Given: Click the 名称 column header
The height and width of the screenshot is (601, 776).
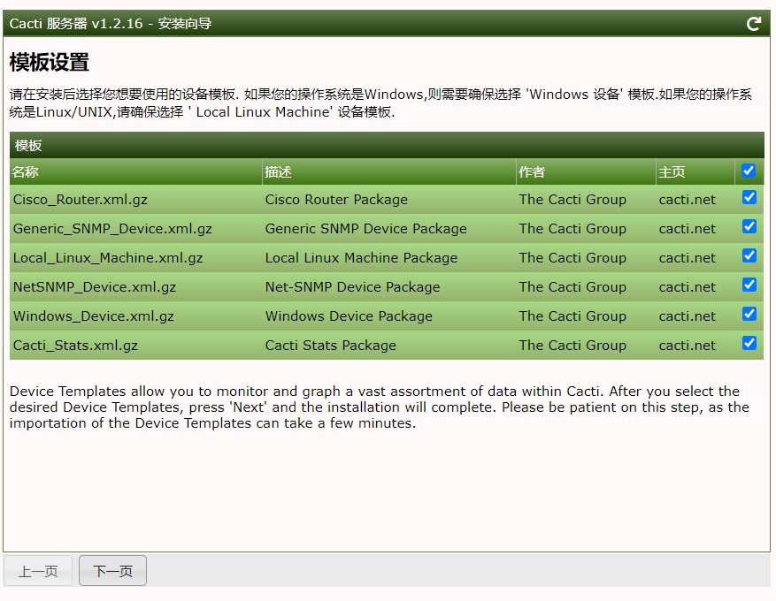Looking at the screenshot, I should pyautogui.click(x=25, y=172).
